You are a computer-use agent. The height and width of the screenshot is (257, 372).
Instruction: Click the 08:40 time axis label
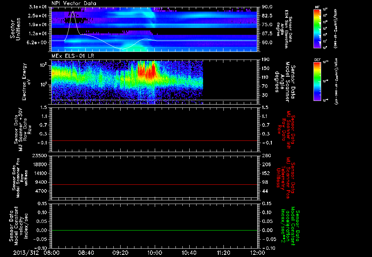(86, 252)
